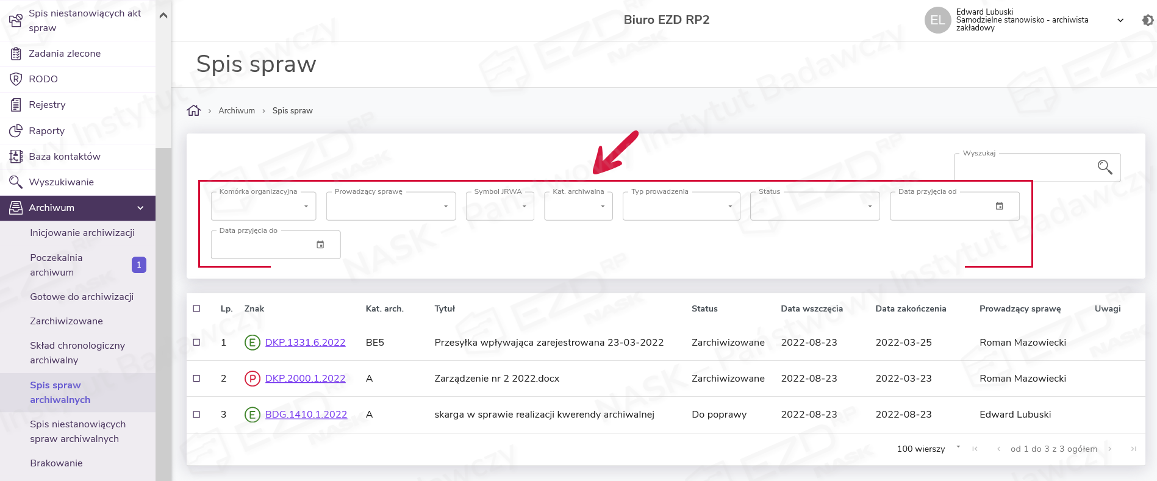Expand the Komórka organizacyjna dropdown
Image resolution: width=1157 pixels, height=481 pixels.
pos(263,207)
